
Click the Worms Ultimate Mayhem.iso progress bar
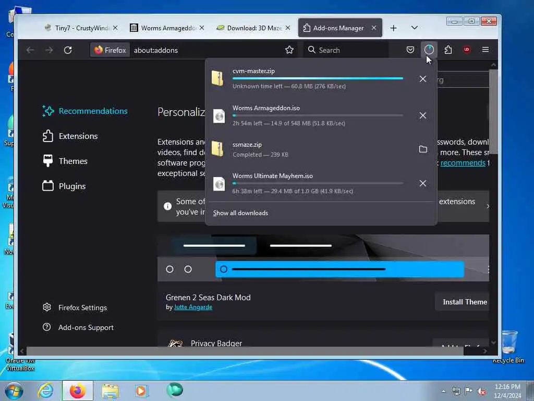tap(318, 183)
